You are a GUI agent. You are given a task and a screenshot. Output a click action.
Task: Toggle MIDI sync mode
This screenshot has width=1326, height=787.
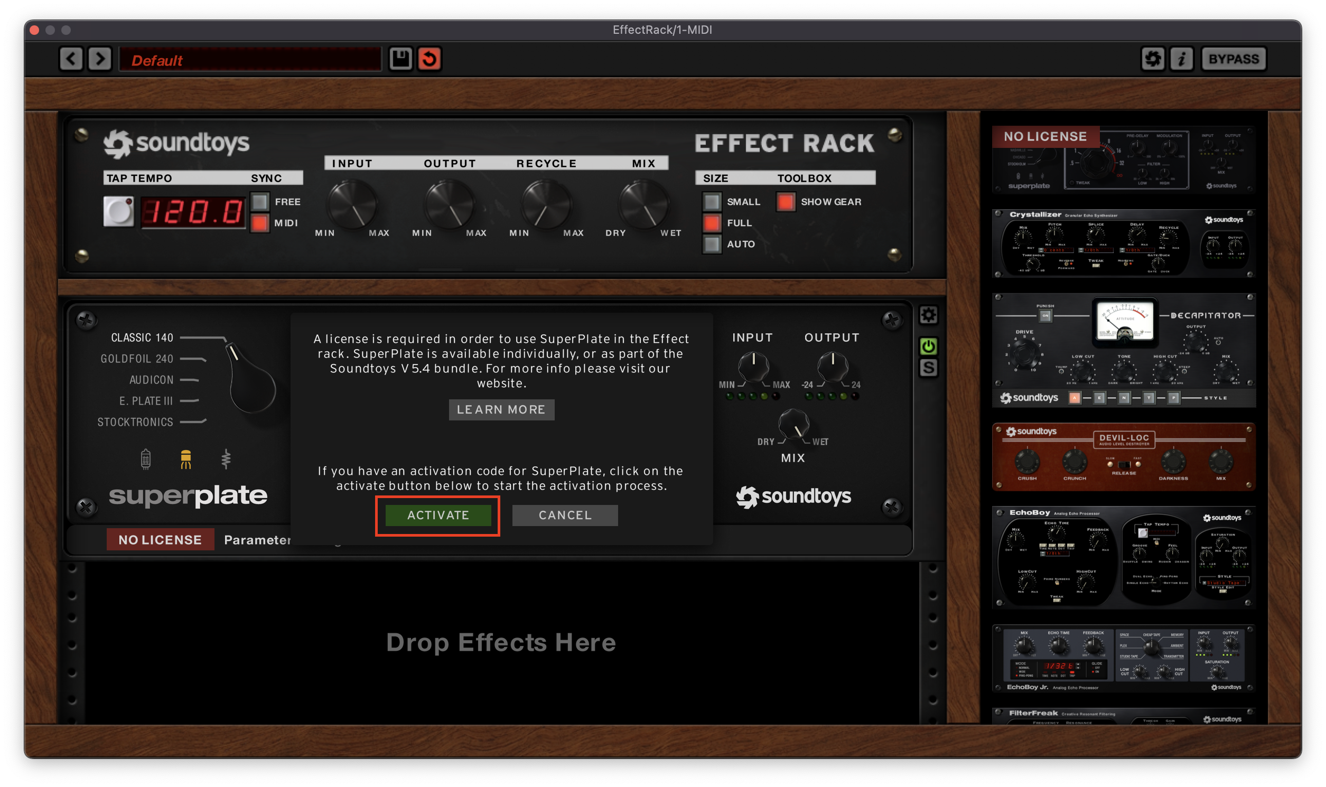[260, 223]
